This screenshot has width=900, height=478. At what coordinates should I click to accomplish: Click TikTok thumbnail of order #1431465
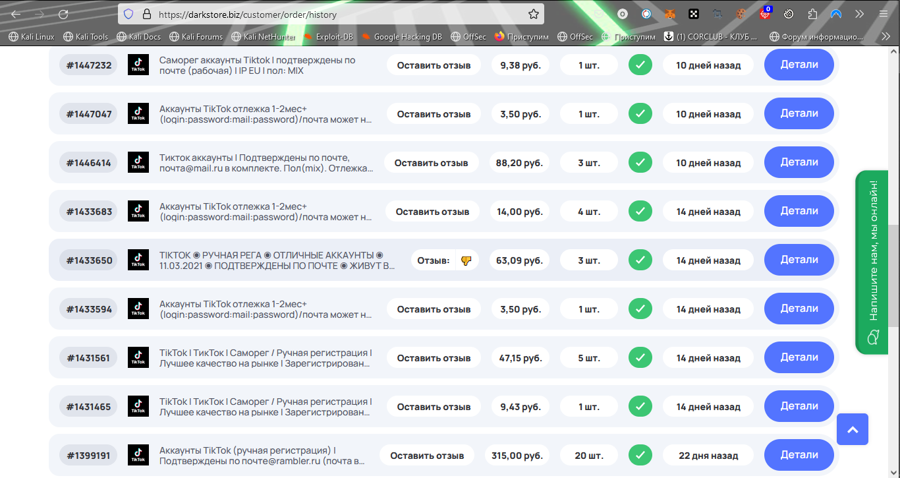[x=138, y=406]
